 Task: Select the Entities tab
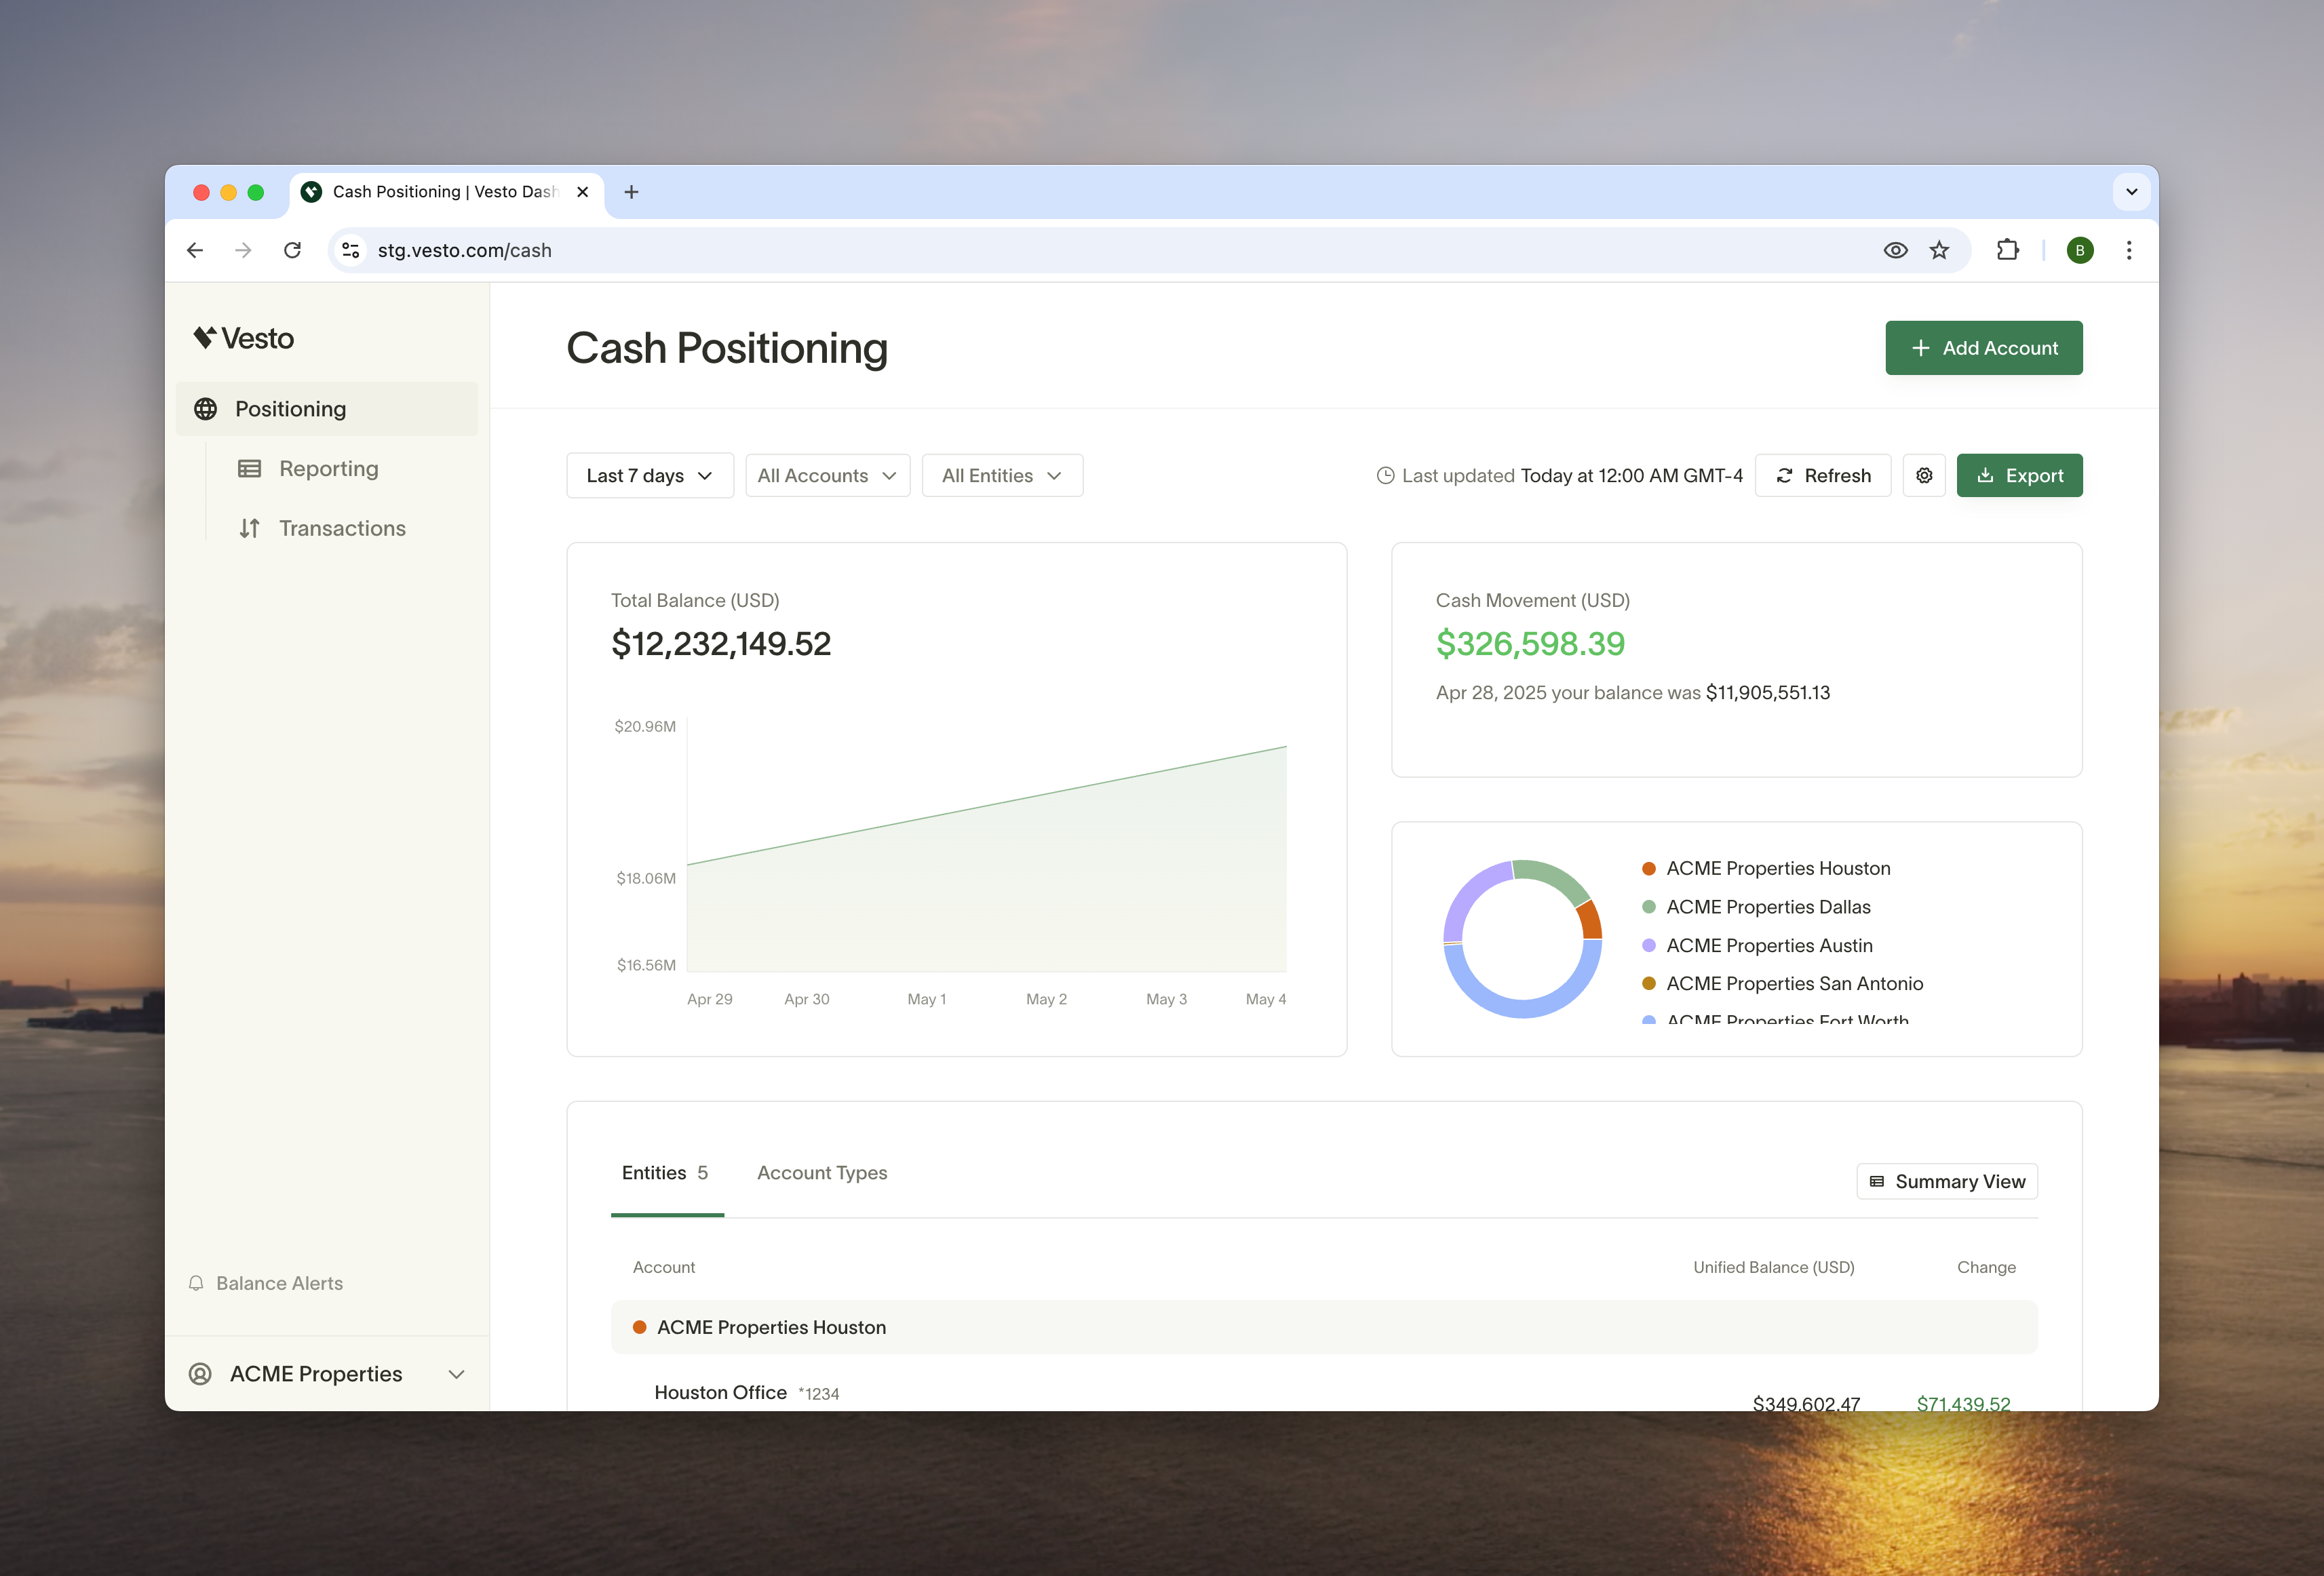pos(665,1173)
